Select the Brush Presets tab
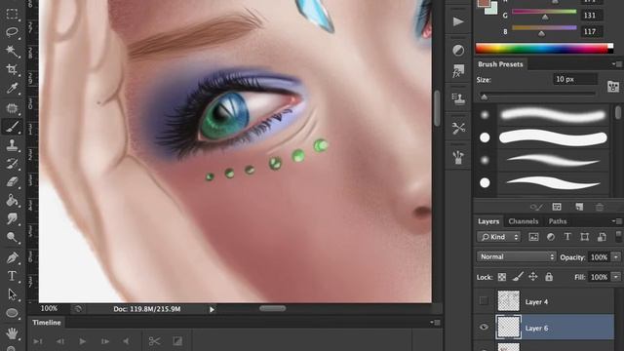This screenshot has height=351, width=624. coord(500,64)
